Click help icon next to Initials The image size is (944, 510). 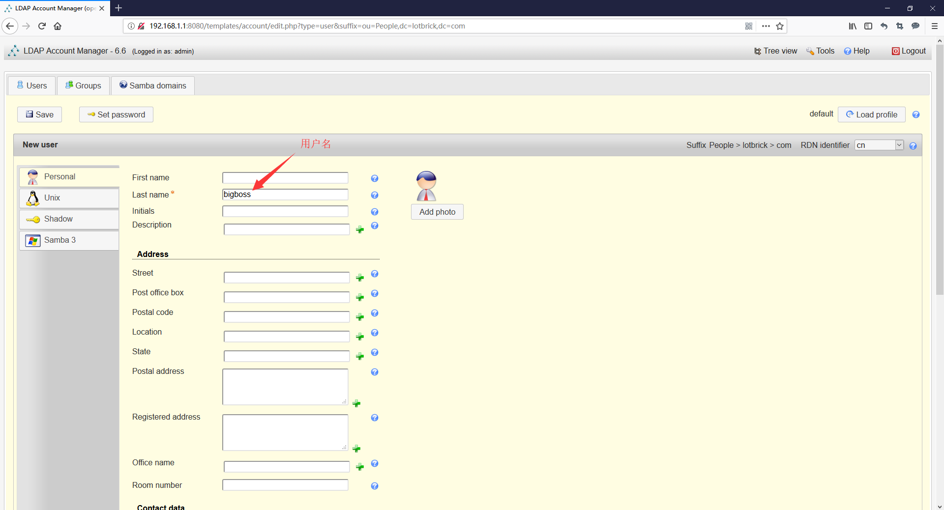pyautogui.click(x=375, y=212)
